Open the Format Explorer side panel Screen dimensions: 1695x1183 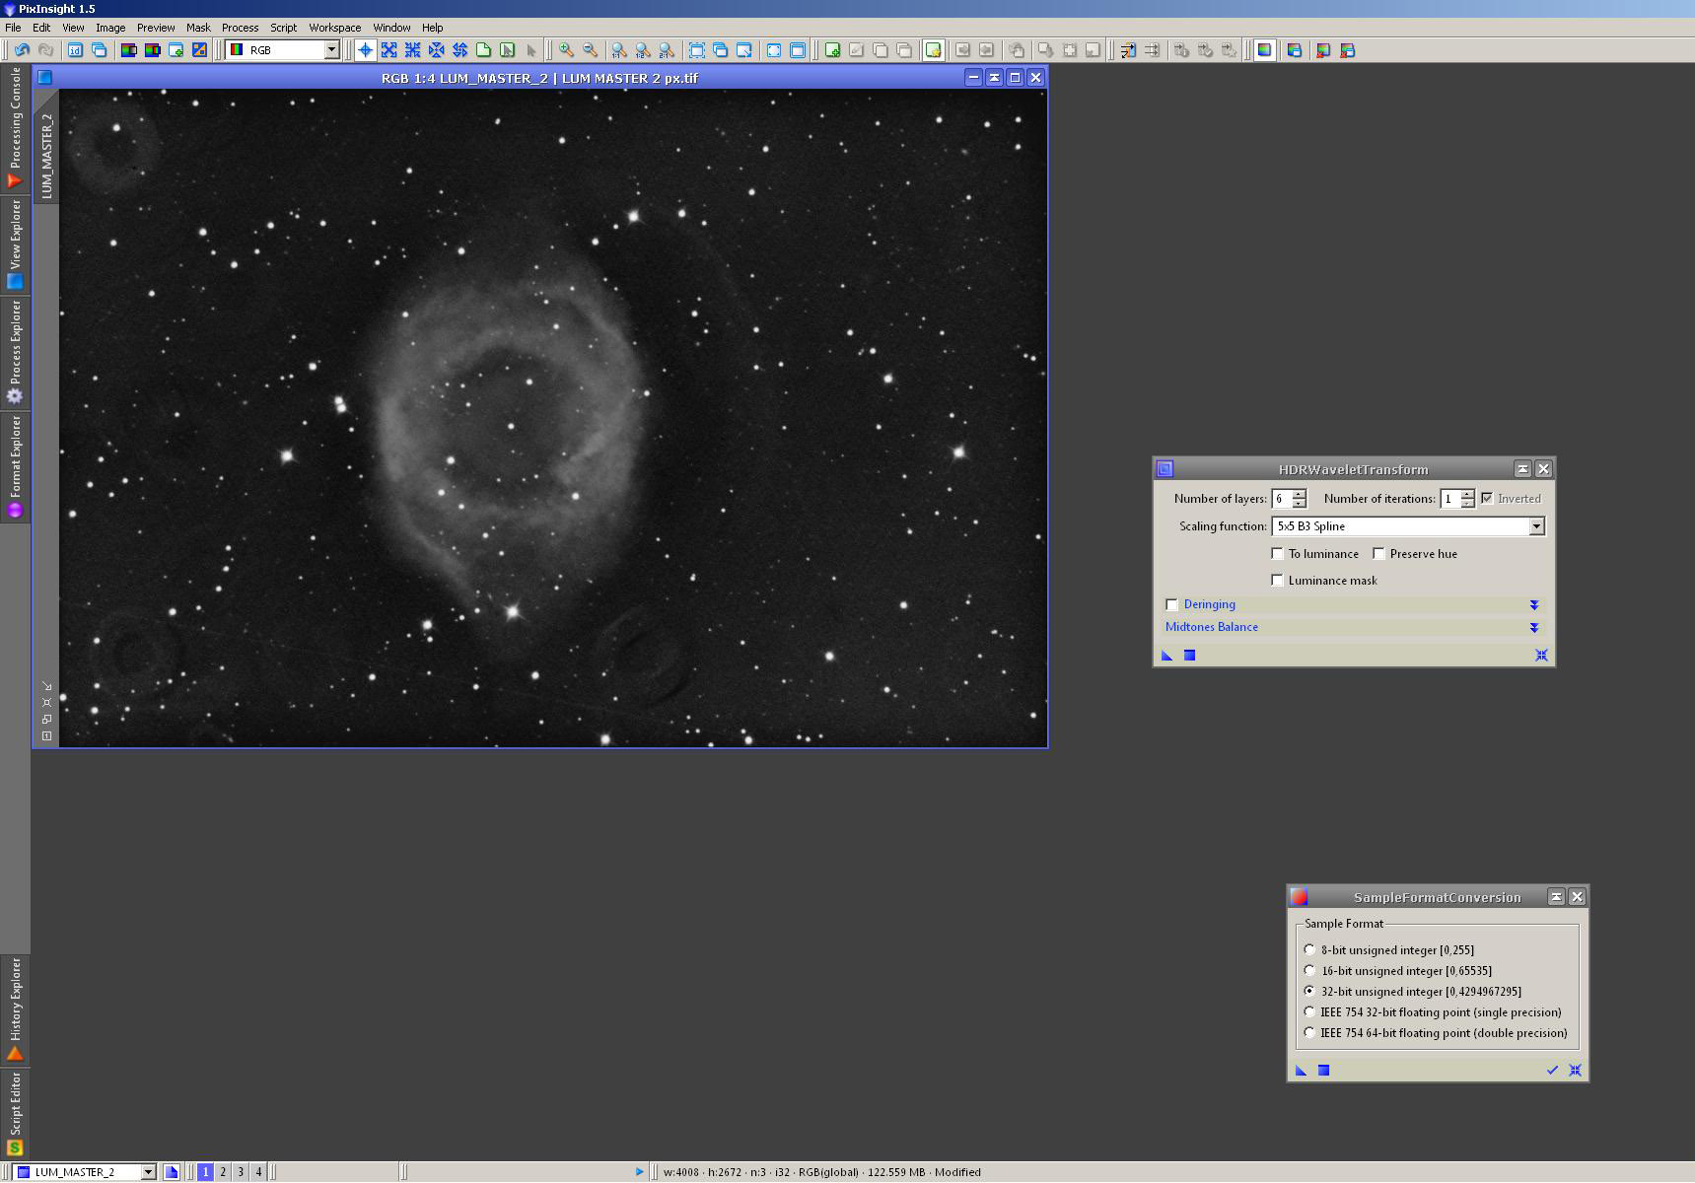point(15,467)
